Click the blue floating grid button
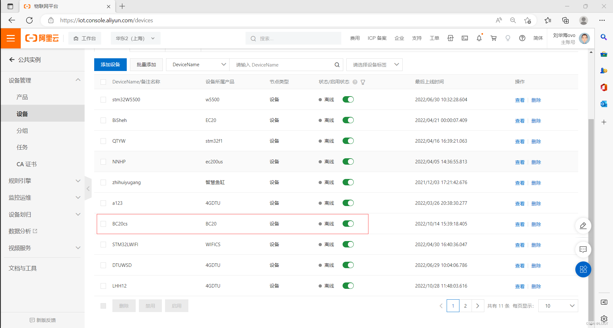 [583, 269]
